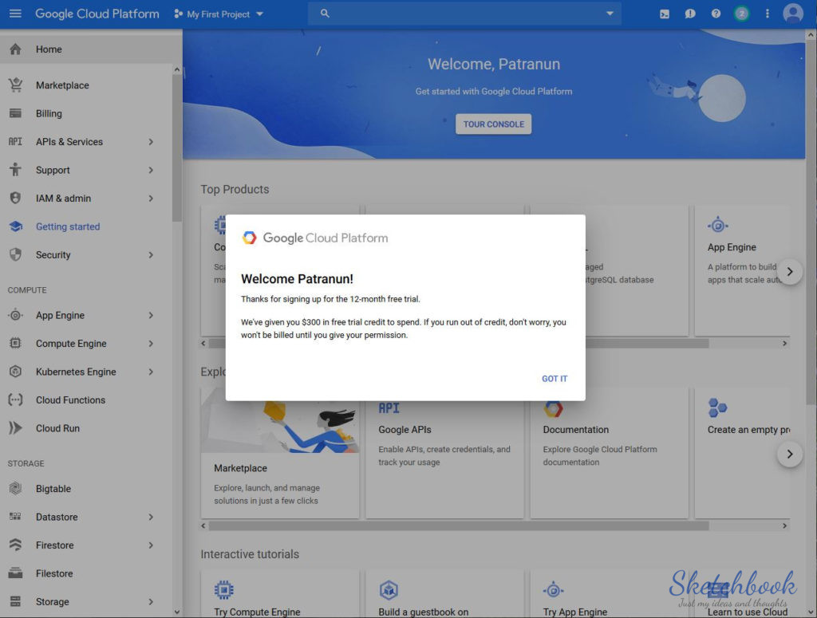Click the Datastore grid icon
The width and height of the screenshot is (817, 618).
(x=16, y=517)
